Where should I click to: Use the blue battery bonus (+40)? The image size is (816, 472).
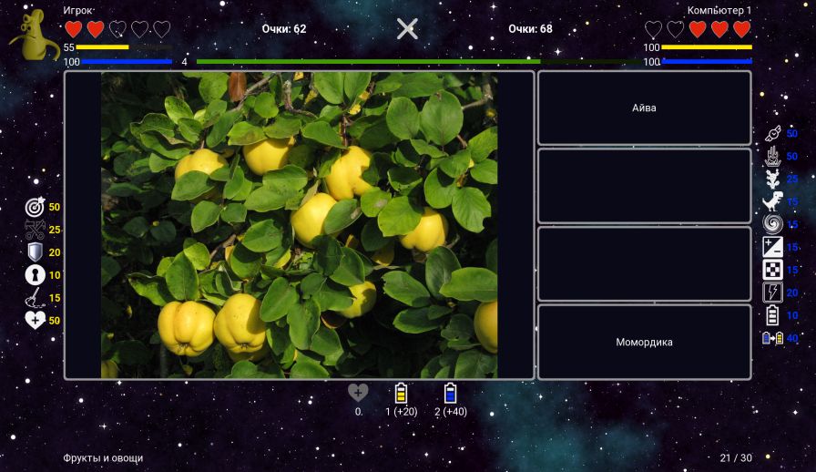click(450, 394)
